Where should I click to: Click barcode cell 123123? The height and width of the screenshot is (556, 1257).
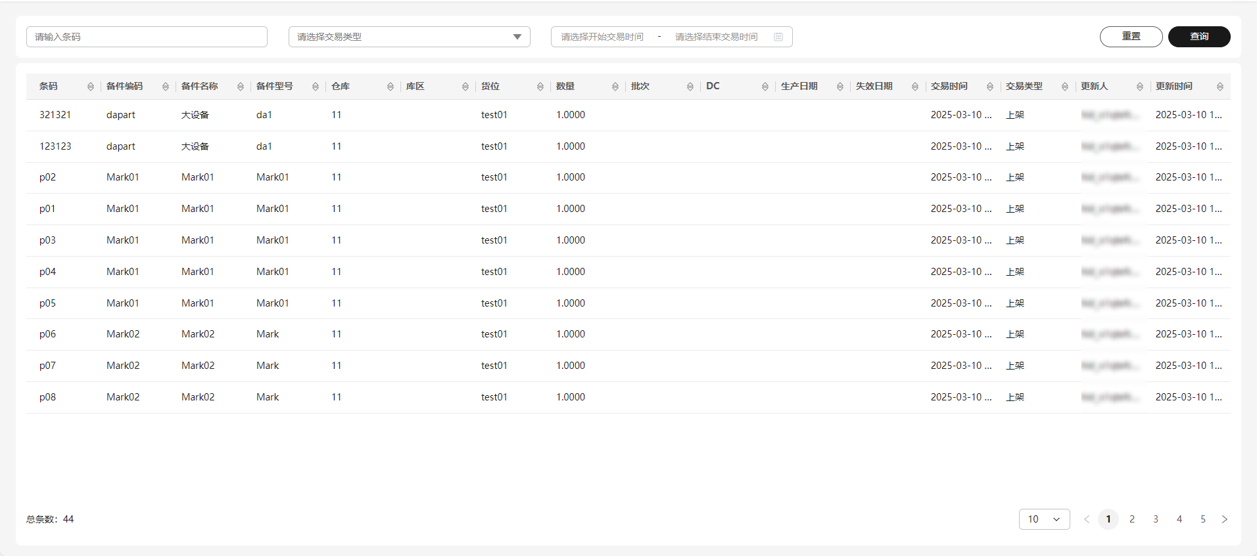pos(55,146)
